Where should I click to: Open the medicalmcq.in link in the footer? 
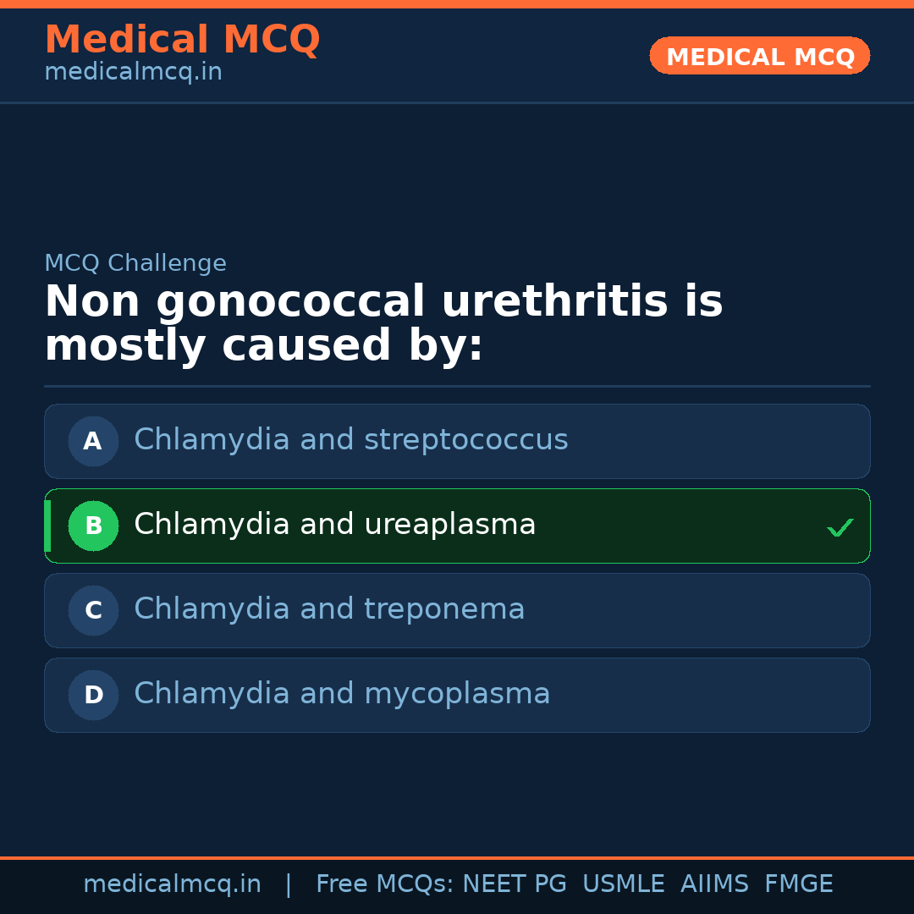tap(172, 884)
